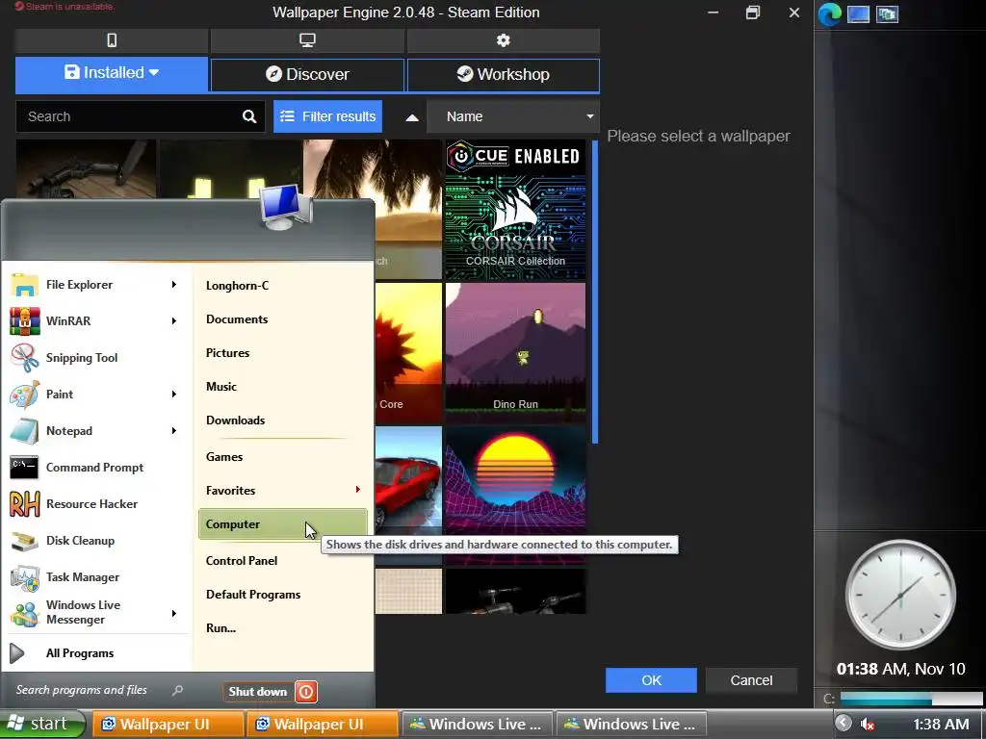Click the muted volume tray icon

(x=868, y=724)
